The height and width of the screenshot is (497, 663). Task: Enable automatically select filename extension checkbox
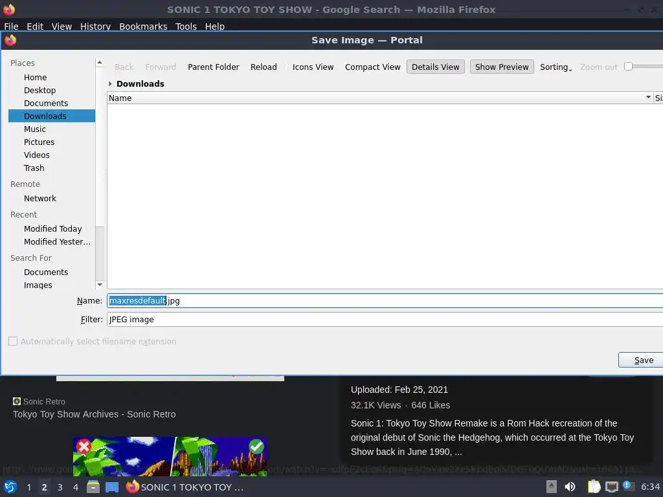13,341
